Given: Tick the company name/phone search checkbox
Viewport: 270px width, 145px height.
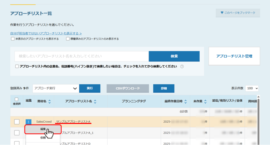Looking at the screenshot, I should tap(17, 67).
